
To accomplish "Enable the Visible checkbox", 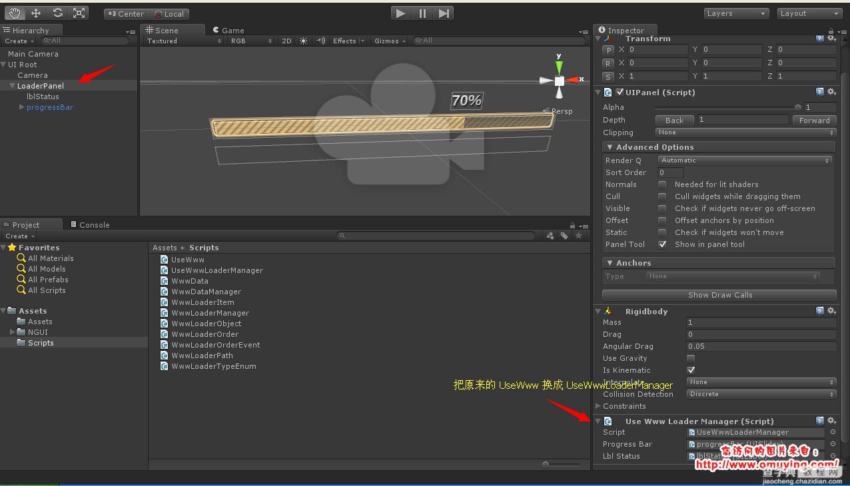I will coord(662,208).
